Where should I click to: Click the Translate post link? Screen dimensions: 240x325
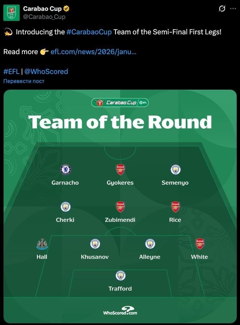coord(24,81)
